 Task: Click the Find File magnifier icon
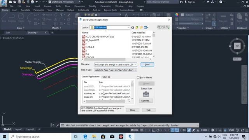click(x=159, y=27)
